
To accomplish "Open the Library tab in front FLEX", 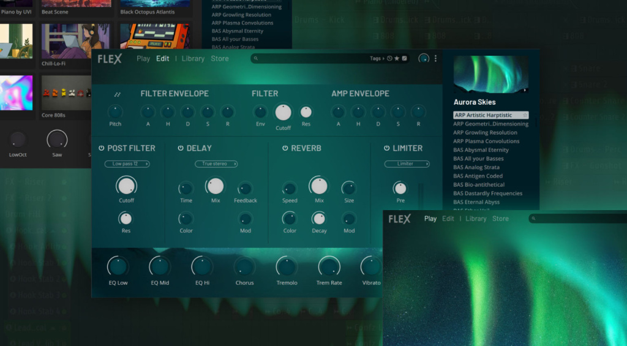I will pyautogui.click(x=193, y=58).
